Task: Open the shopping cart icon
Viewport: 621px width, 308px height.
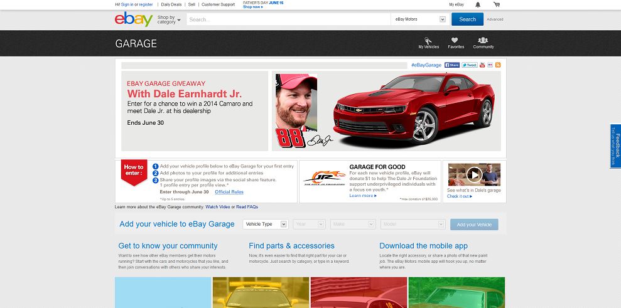Action: [x=496, y=5]
